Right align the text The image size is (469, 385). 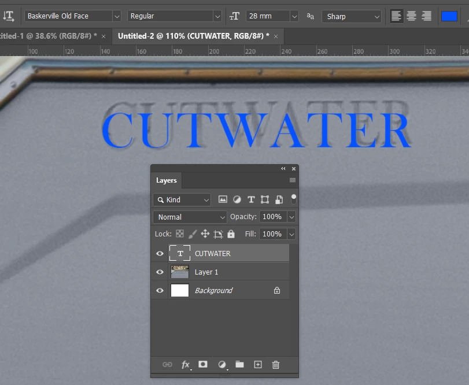tap(426, 16)
